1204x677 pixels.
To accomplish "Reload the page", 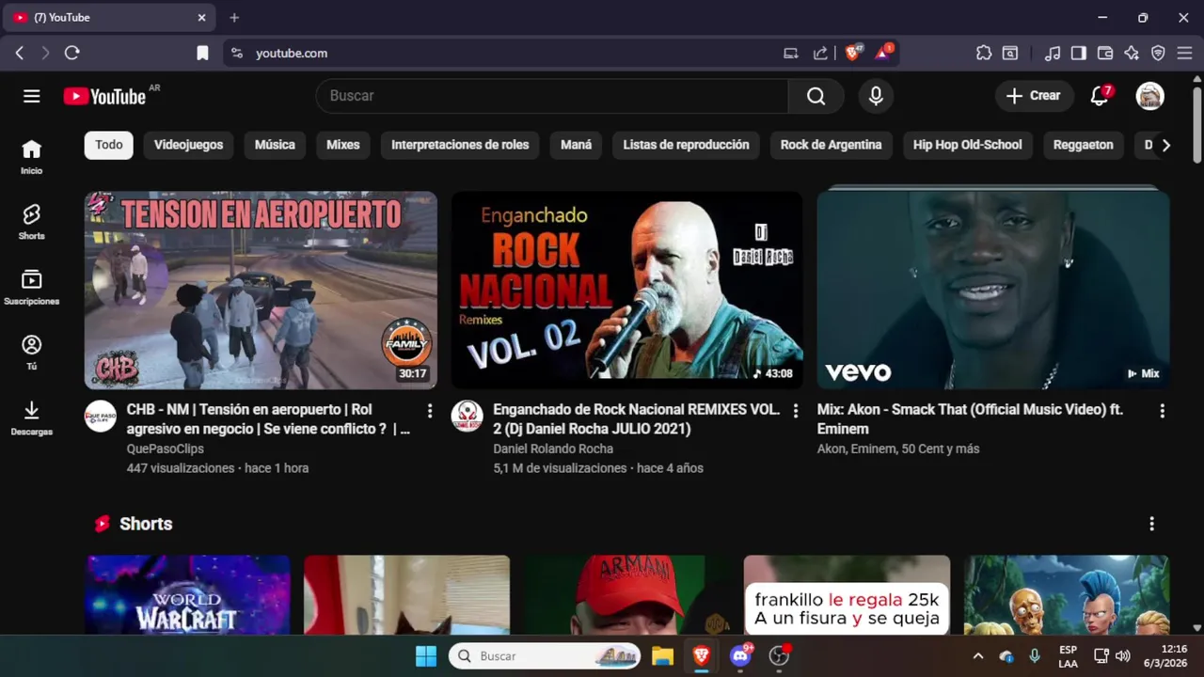I will [71, 54].
